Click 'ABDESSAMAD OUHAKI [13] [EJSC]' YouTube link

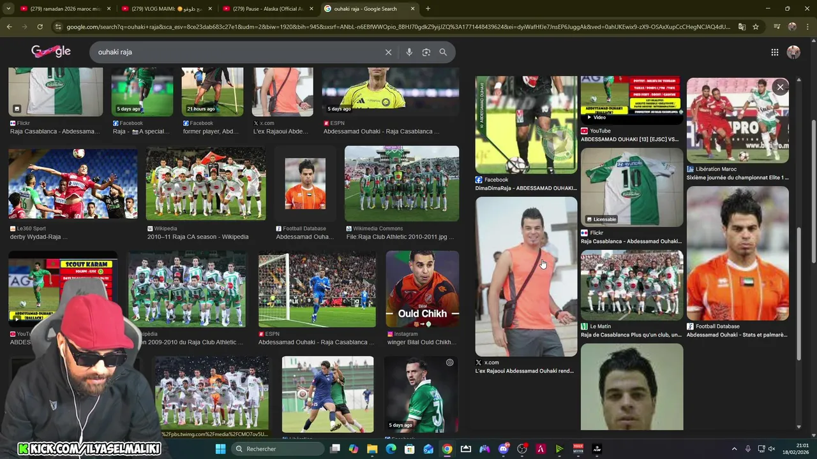tap(629, 139)
